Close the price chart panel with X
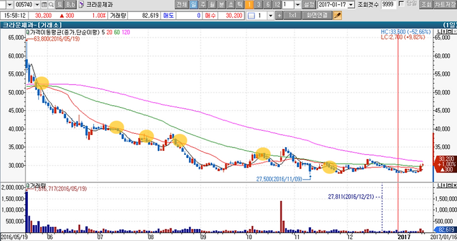Image resolution: width=457 pixels, height=241 pixels. tap(454, 31)
